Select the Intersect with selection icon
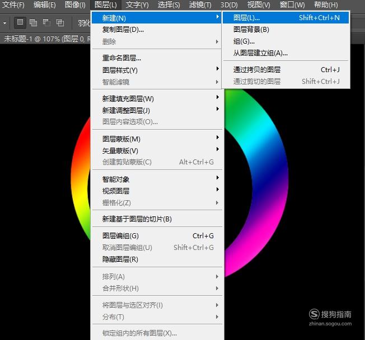Screen dimensions: 365x340 tap(60, 22)
